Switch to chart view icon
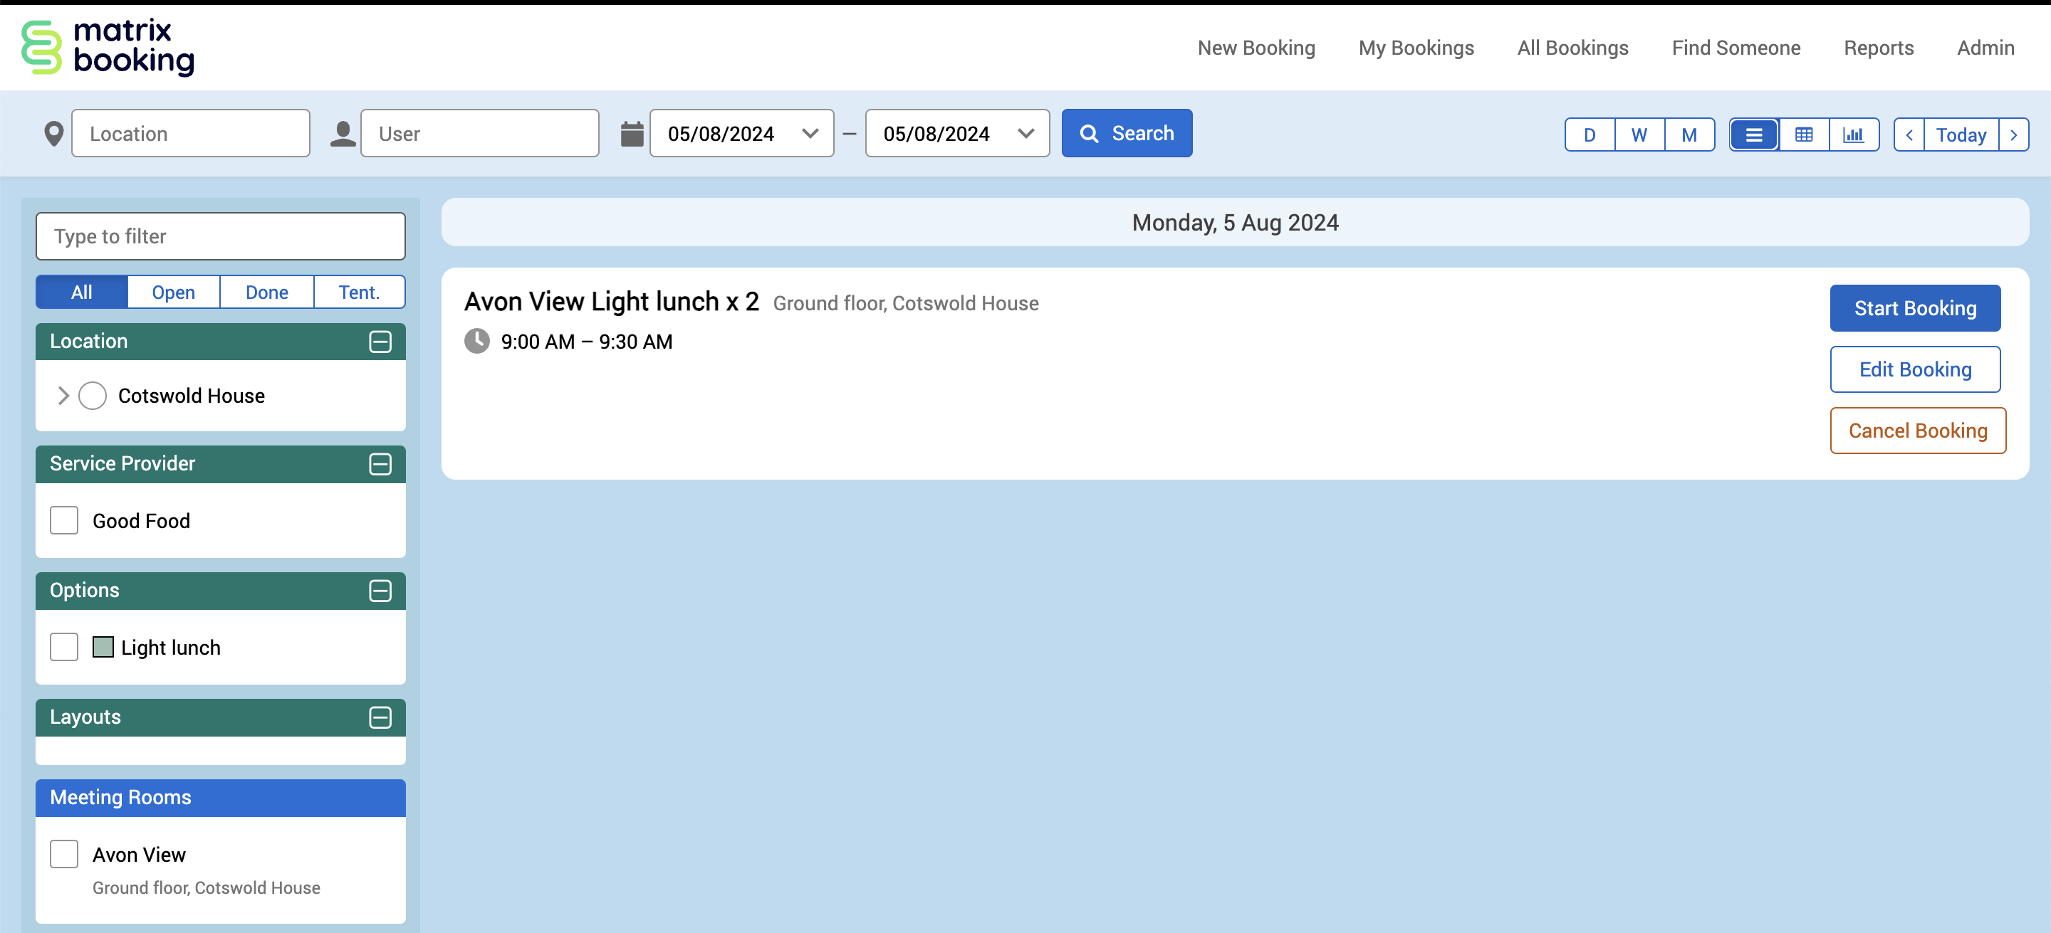2051x933 pixels. click(1854, 135)
